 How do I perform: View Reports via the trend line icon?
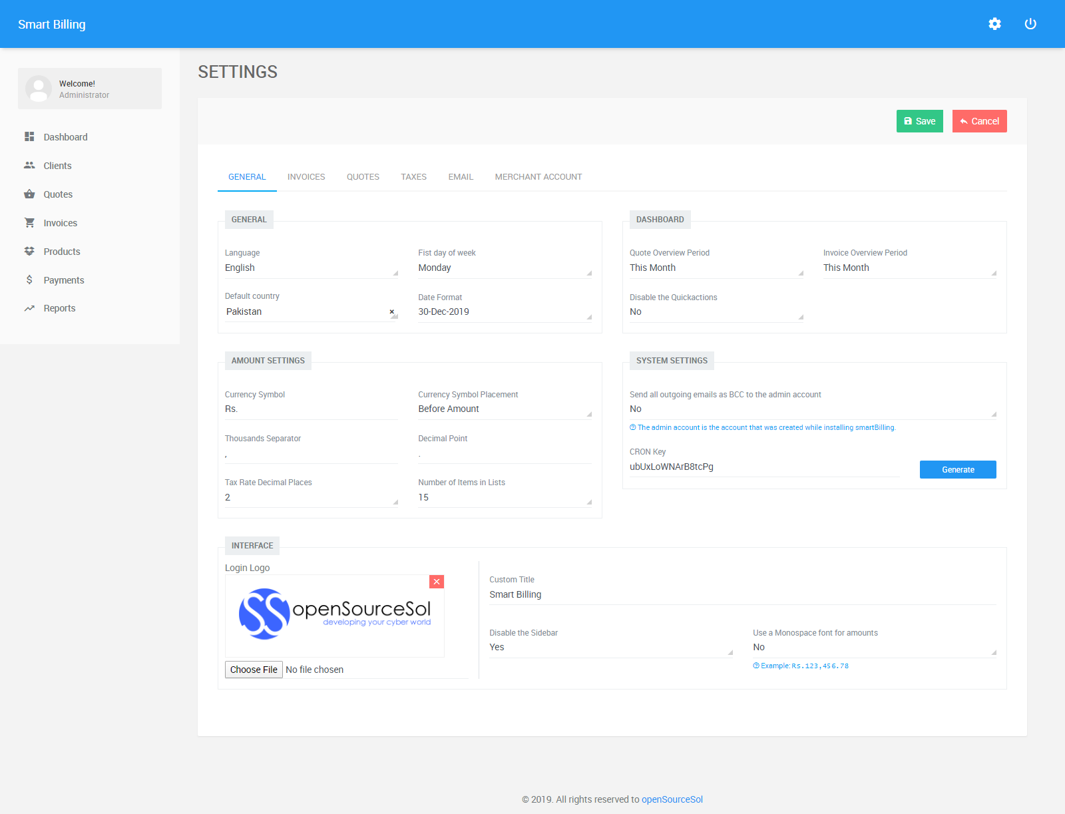coord(29,307)
